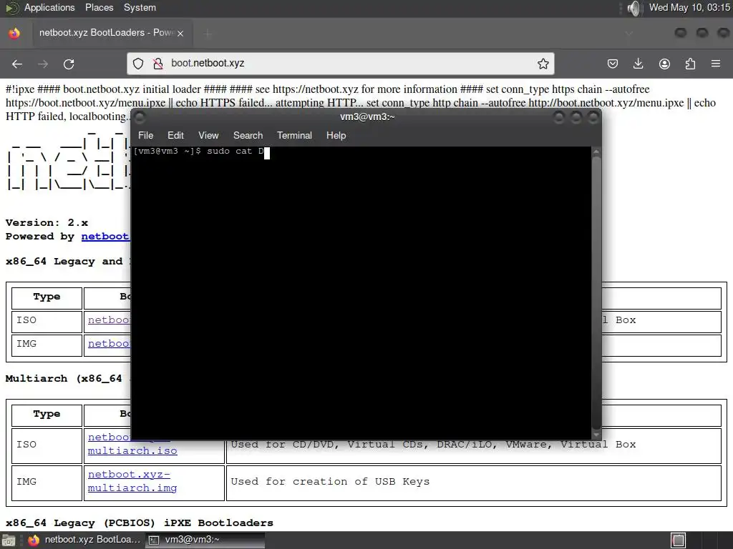733x549 pixels.
Task: Open terminal View menu
Action: coord(208,135)
